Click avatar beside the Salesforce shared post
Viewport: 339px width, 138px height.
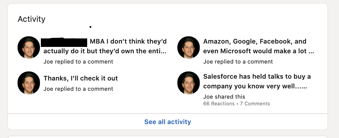coord(188,83)
